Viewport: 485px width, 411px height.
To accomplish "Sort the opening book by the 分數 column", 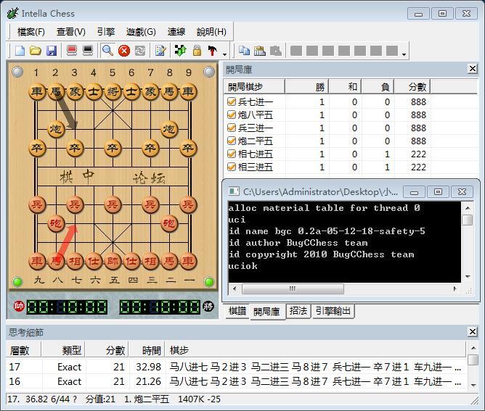I will click(x=412, y=87).
